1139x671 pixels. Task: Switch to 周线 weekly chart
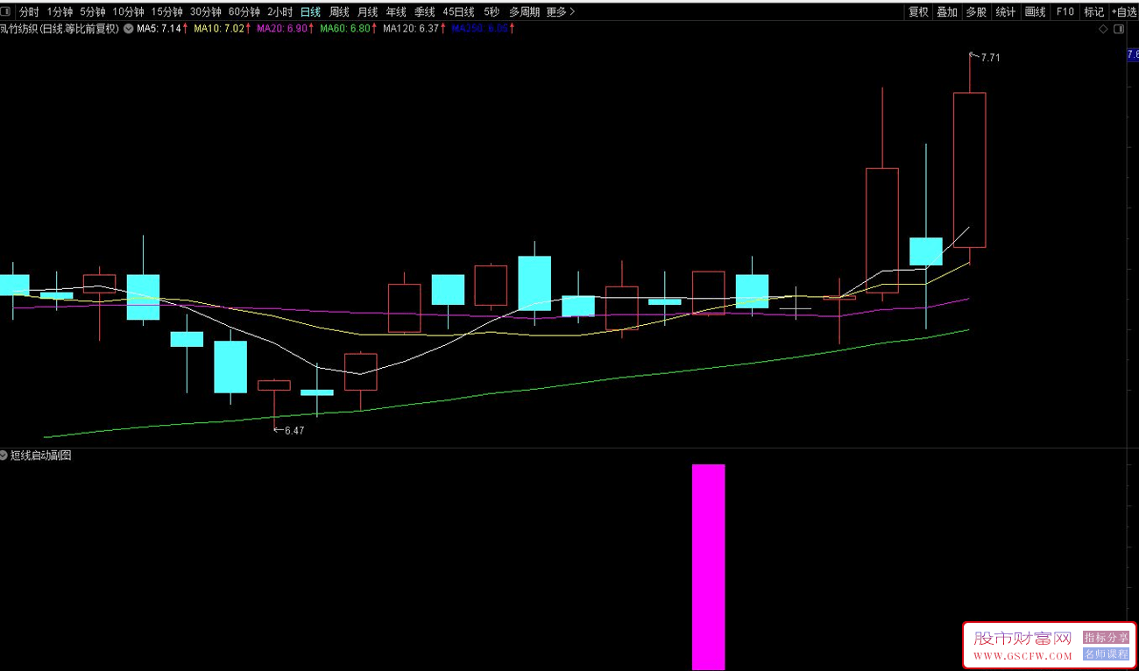[339, 12]
